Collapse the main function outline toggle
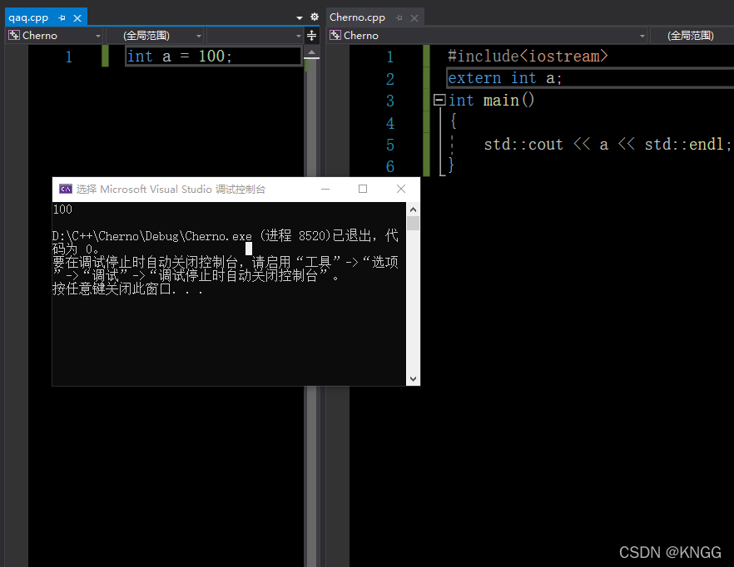This screenshot has width=734, height=567. pyautogui.click(x=439, y=100)
